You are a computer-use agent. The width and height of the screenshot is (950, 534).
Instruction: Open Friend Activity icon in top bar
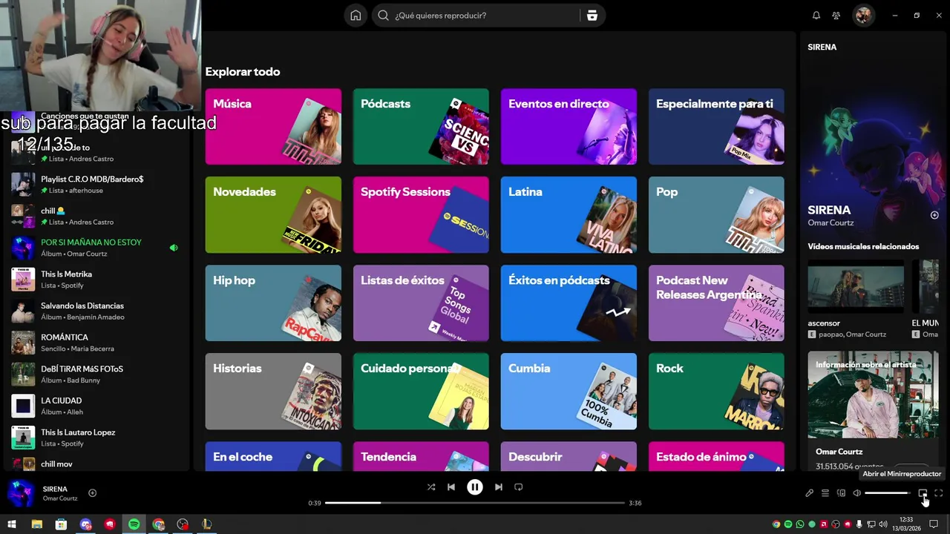point(836,16)
